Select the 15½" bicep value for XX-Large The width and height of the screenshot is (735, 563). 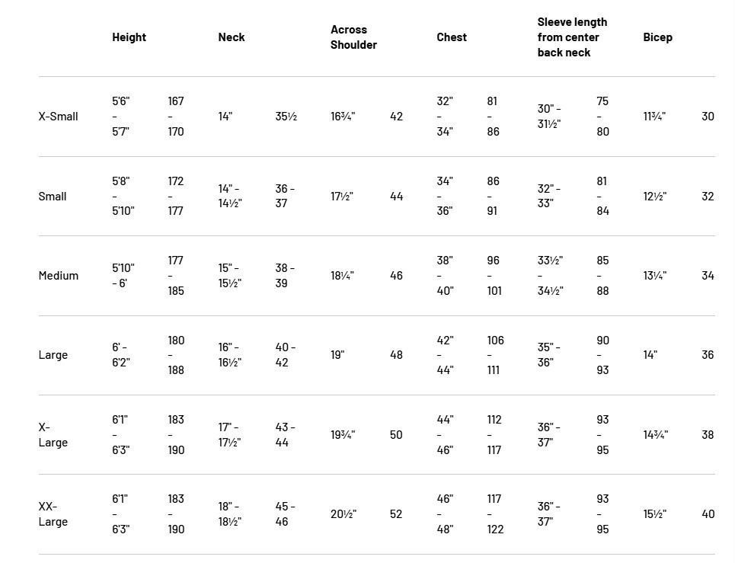[x=655, y=514]
